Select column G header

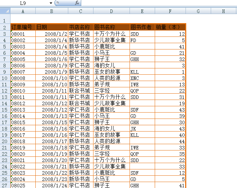[x=198, y=11]
